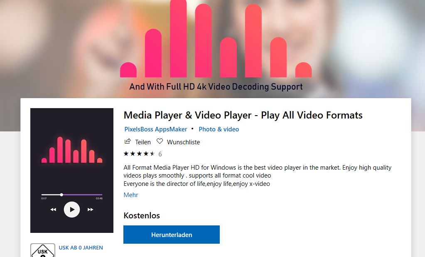Expand description with the Mehr link
This screenshot has height=257, width=425.
[130, 195]
